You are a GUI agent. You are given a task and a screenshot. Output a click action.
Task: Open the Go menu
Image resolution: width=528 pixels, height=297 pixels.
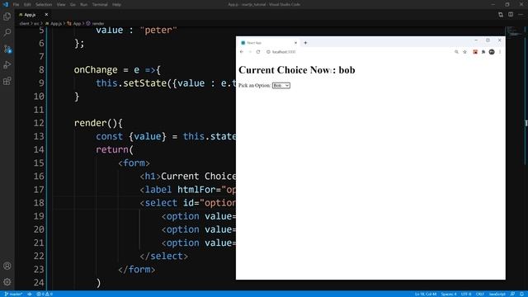[73, 5]
